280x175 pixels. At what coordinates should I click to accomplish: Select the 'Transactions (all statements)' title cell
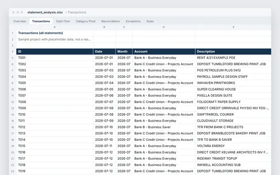tap(54, 33)
